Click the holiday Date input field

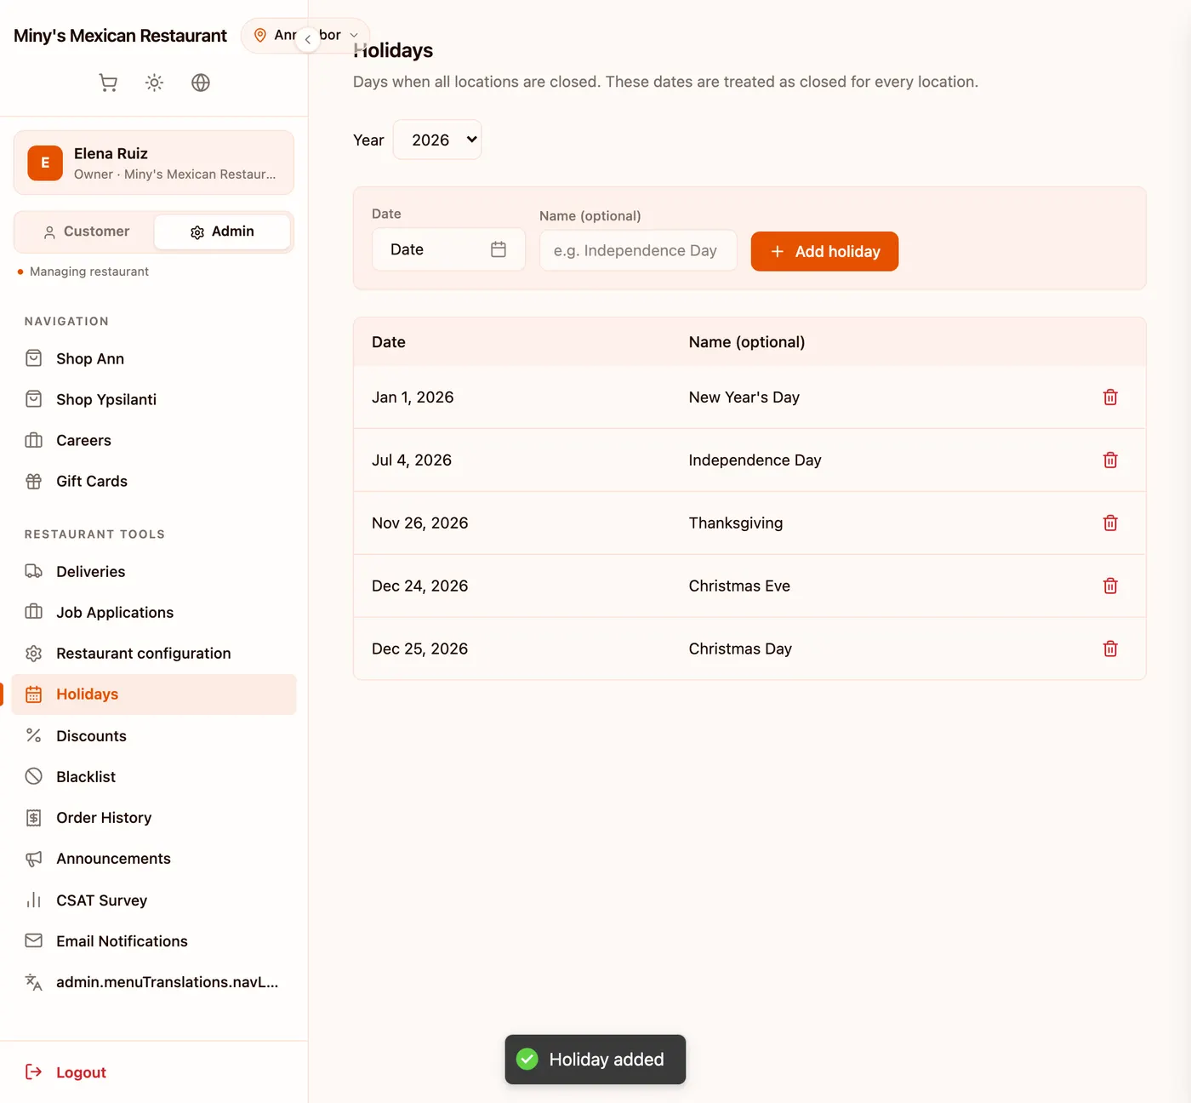tap(448, 249)
